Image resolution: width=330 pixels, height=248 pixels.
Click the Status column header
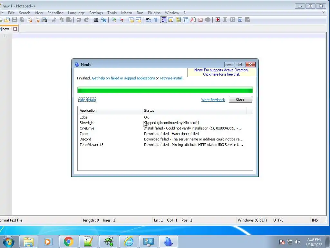tap(194, 110)
